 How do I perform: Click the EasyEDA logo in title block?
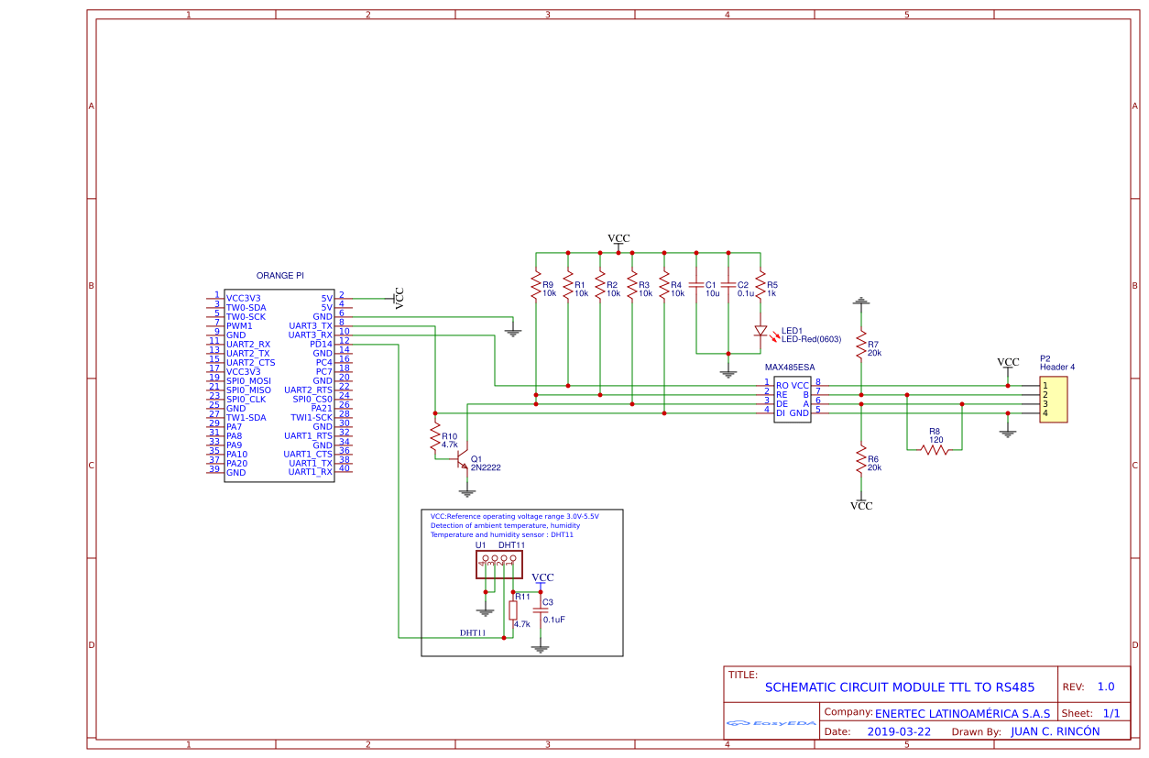(x=771, y=722)
